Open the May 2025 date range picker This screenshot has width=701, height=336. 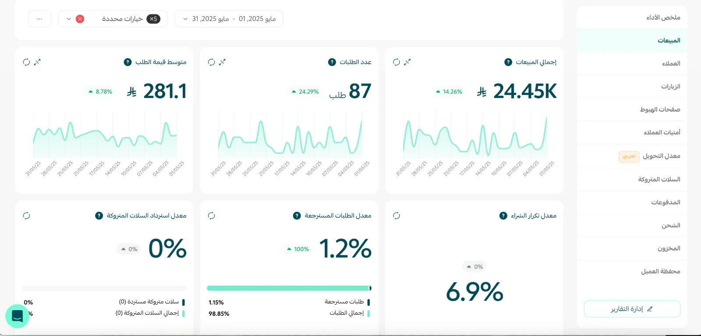coord(229,19)
